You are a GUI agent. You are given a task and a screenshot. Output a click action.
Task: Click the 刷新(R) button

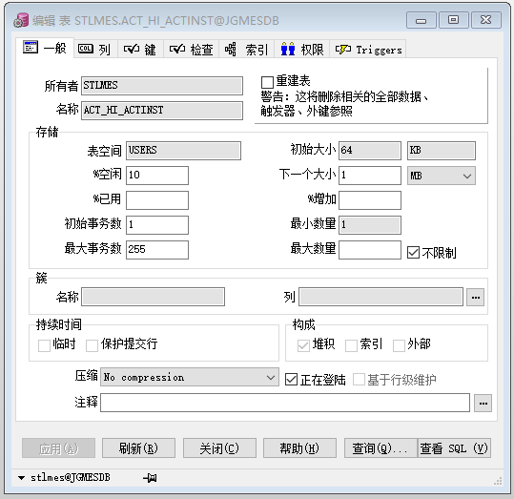(138, 448)
